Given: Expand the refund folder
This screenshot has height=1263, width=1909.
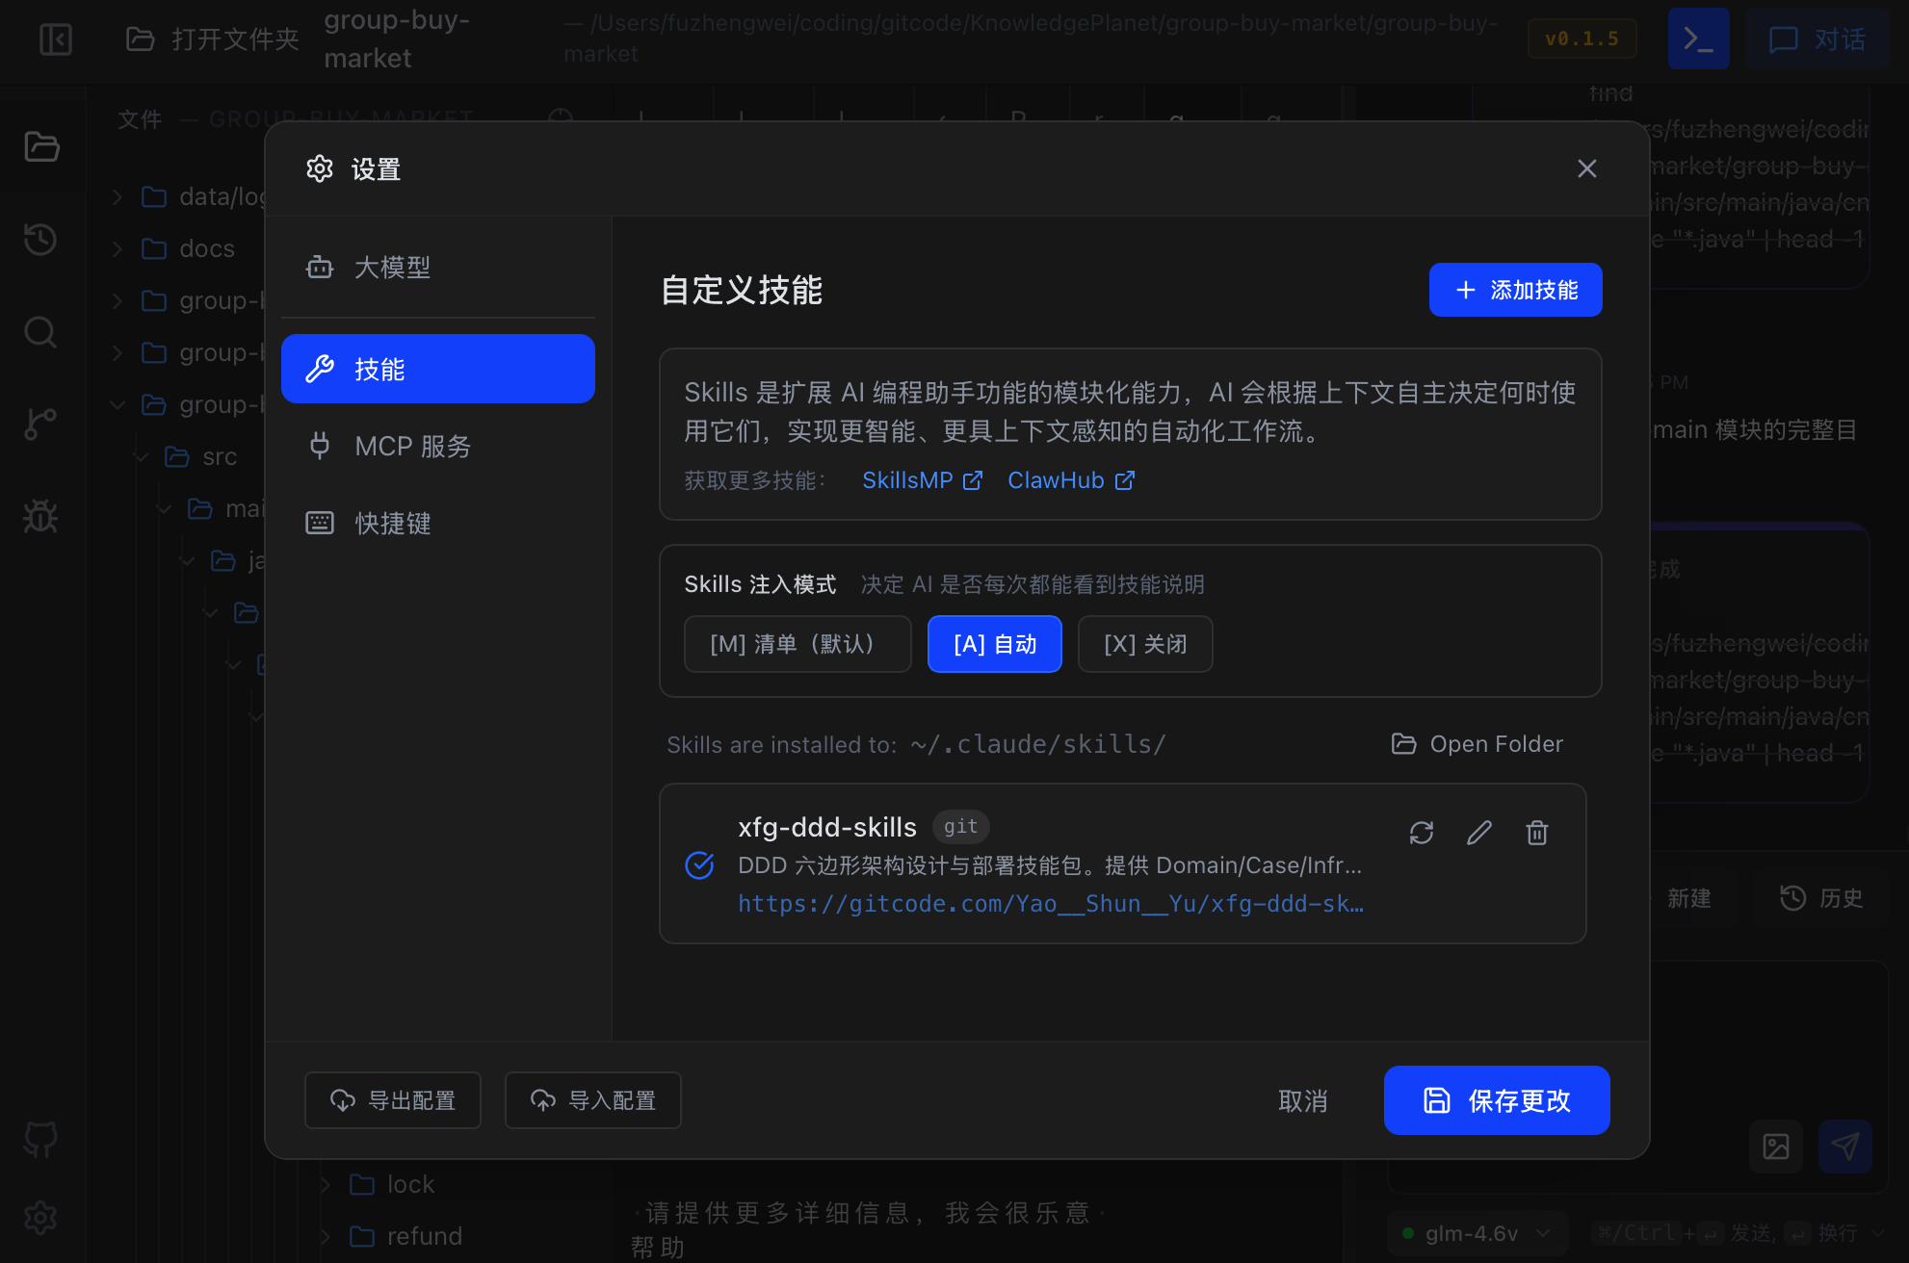Looking at the screenshot, I should coord(424,1236).
